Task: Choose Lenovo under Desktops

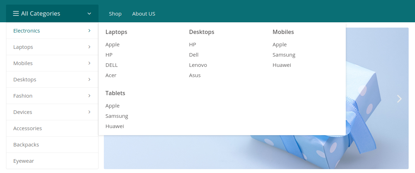Action: (x=198, y=65)
